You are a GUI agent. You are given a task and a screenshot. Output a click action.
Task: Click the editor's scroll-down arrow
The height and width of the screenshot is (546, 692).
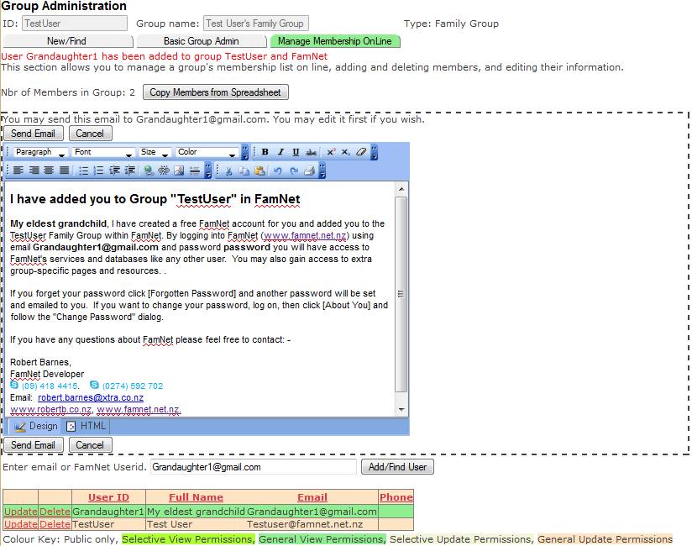click(x=401, y=410)
